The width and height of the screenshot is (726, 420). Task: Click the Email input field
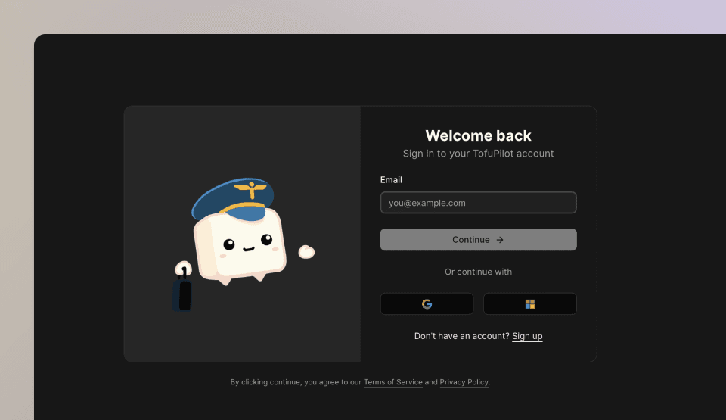click(478, 203)
